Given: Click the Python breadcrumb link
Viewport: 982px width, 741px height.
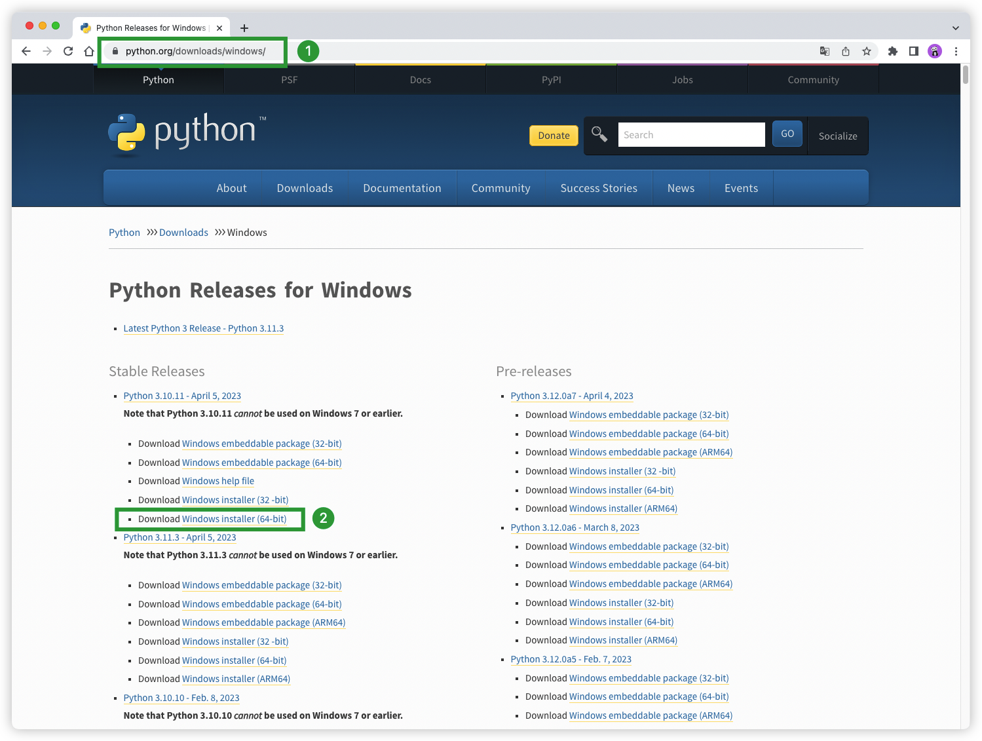Looking at the screenshot, I should 124,233.
